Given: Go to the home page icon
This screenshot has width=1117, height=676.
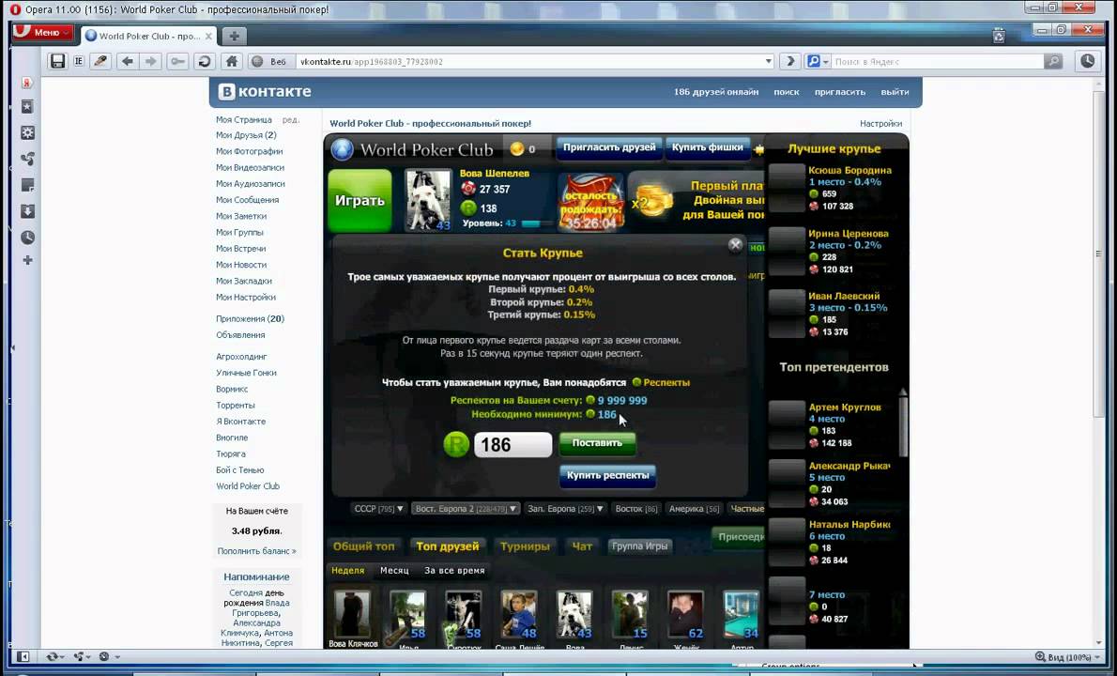Looking at the screenshot, I should click(x=231, y=61).
